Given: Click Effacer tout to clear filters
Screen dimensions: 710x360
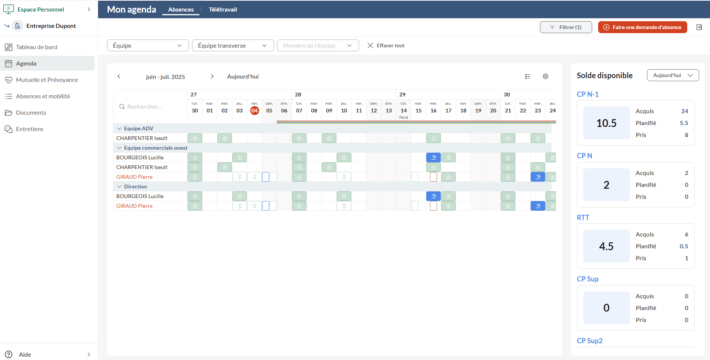Looking at the screenshot, I should coord(386,45).
